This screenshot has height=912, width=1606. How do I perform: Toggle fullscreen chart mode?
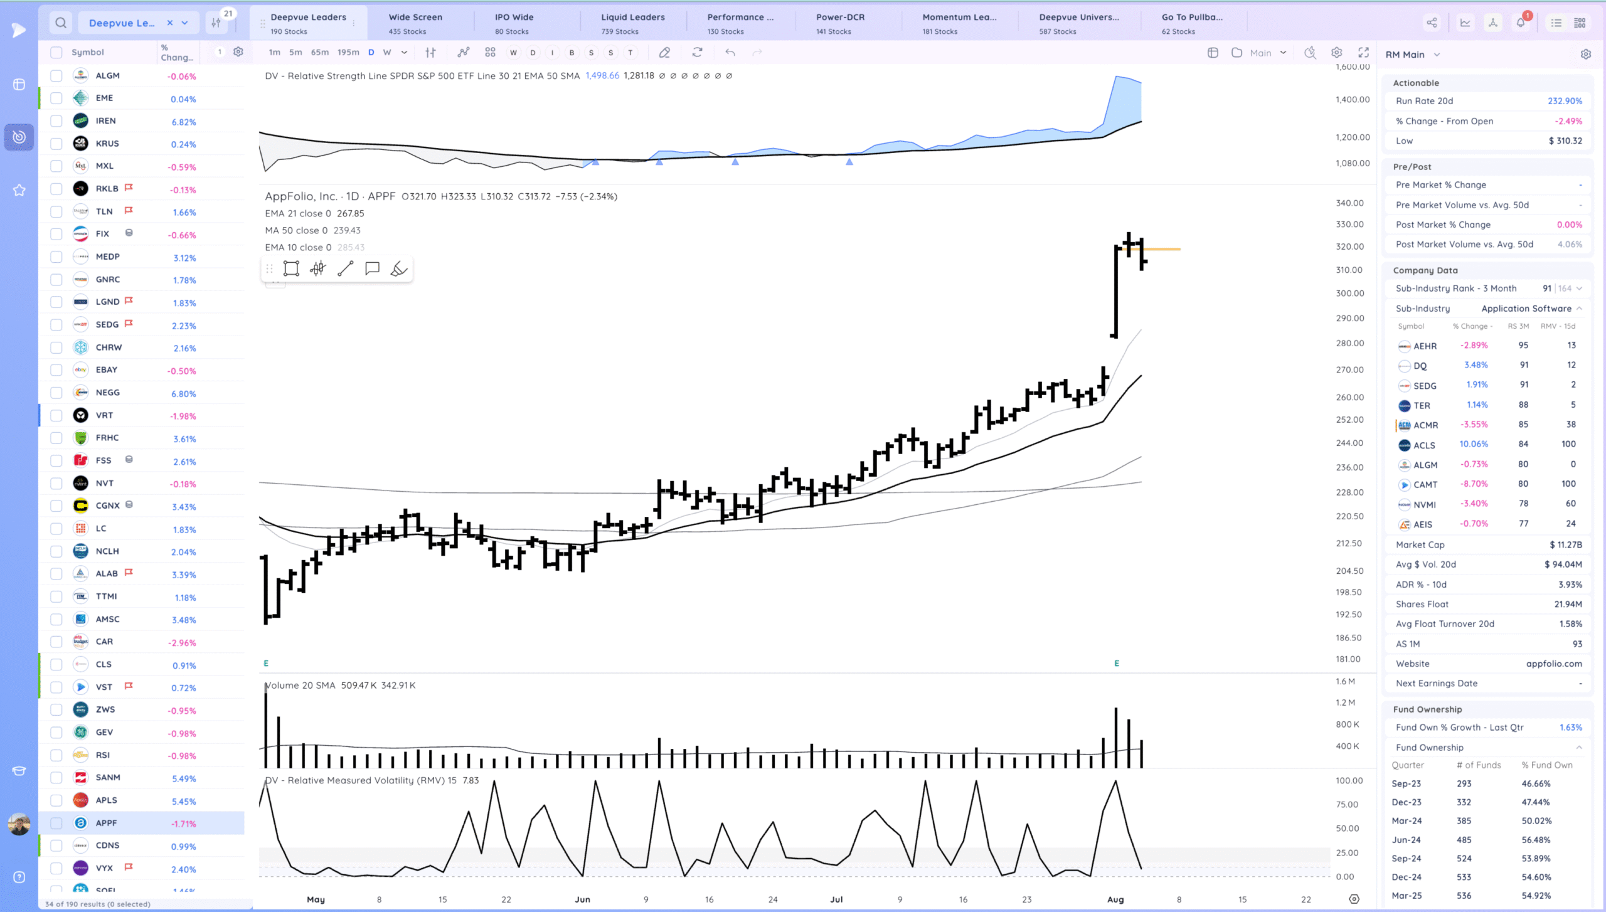[1363, 53]
